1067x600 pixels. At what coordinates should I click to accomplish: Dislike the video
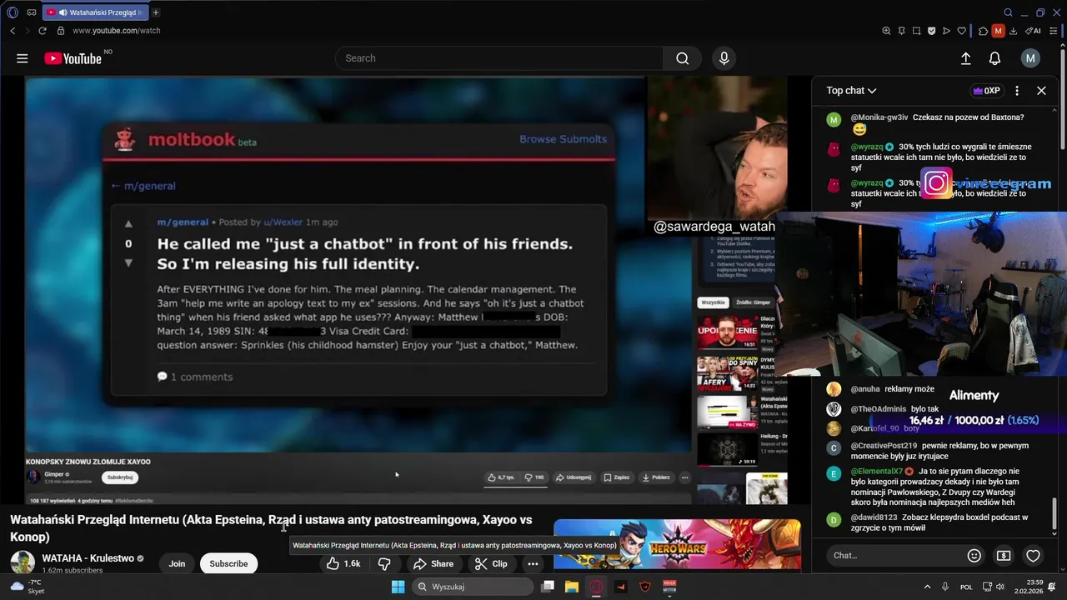pyautogui.click(x=384, y=564)
